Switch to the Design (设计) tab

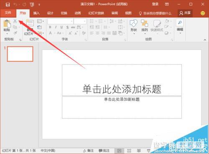(x=50, y=13)
